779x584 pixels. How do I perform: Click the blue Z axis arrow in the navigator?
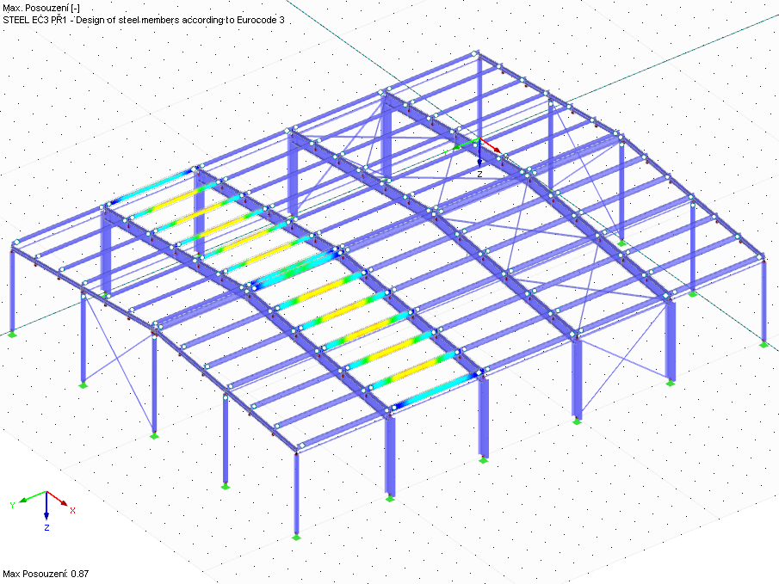pyautogui.click(x=46, y=516)
